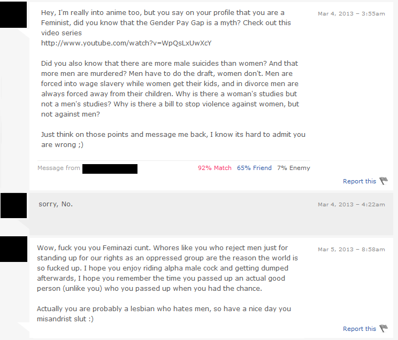Click the Mar 4, 2013 4:22am timestamp

(x=351, y=205)
